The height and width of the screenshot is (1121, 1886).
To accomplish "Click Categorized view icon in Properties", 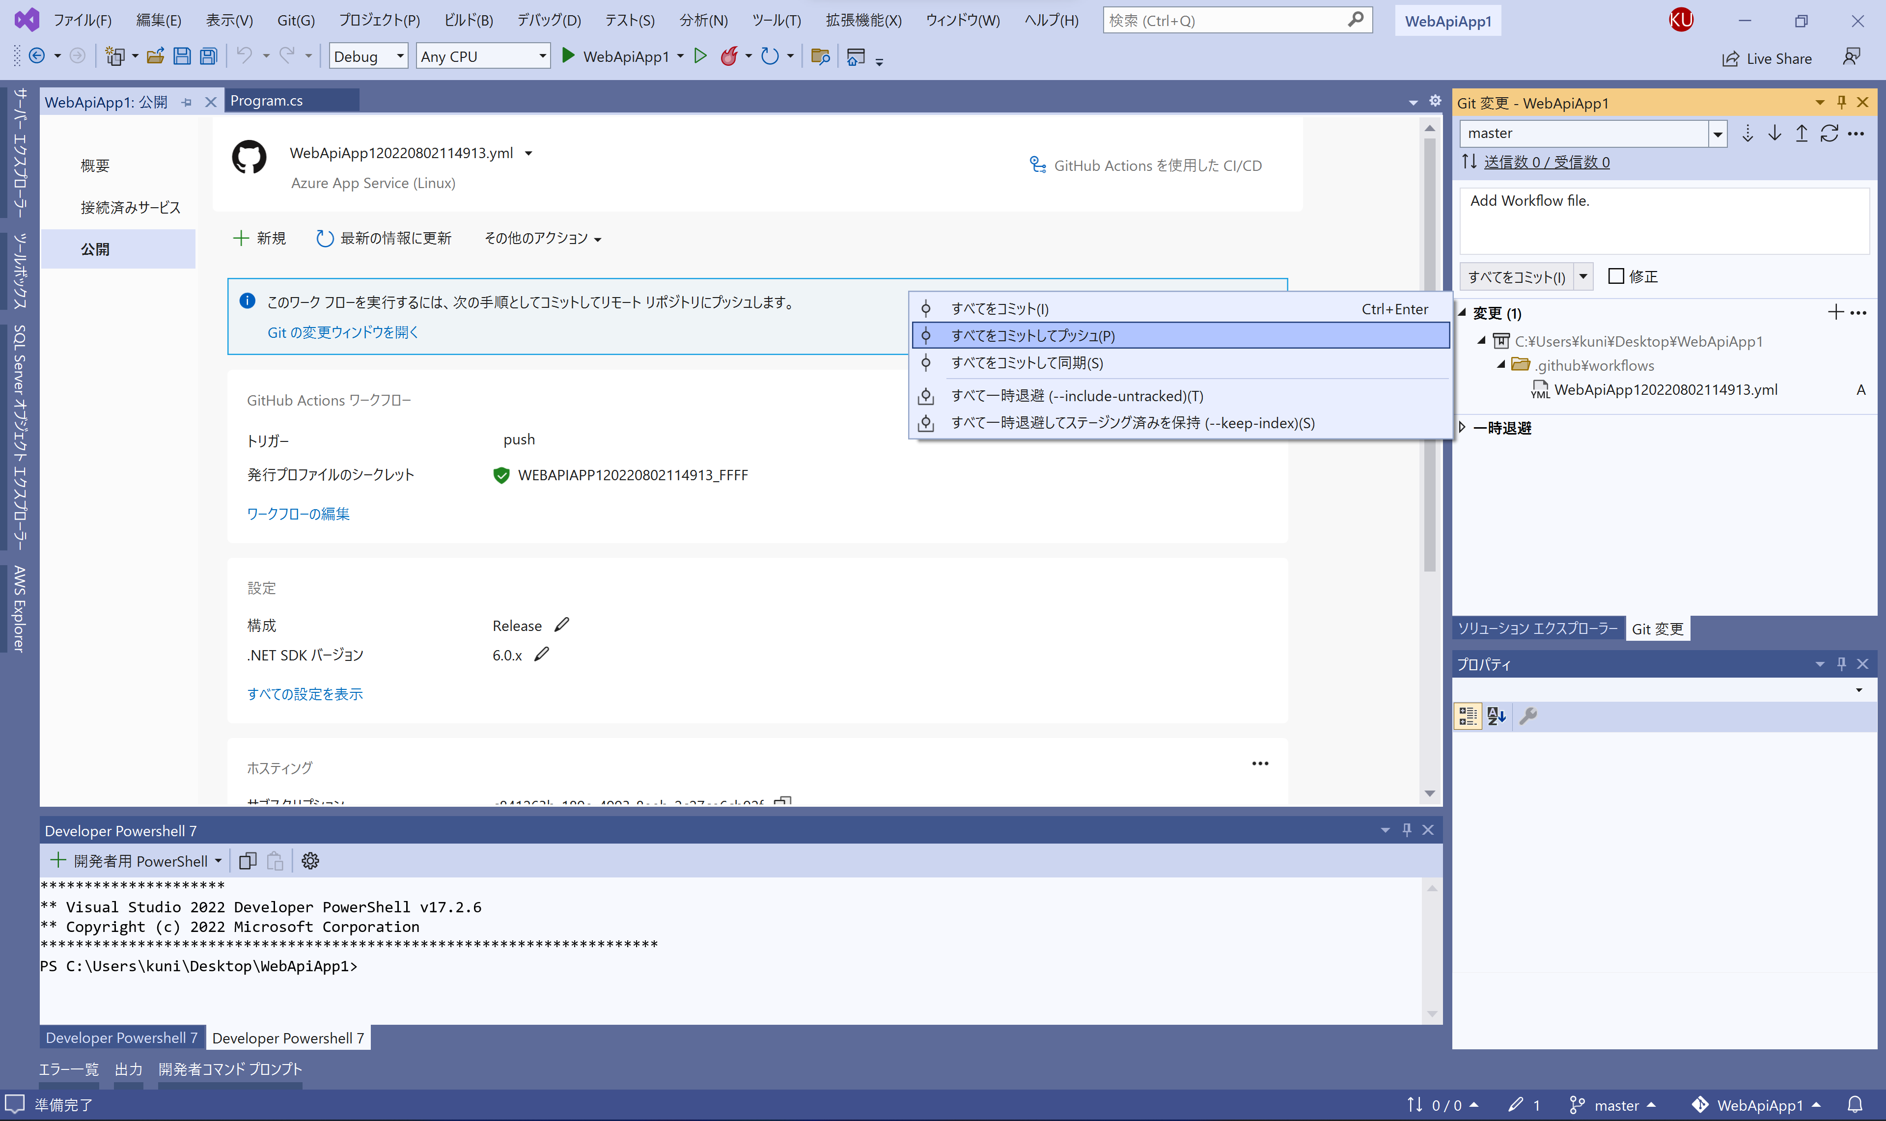I will pyautogui.click(x=1468, y=715).
